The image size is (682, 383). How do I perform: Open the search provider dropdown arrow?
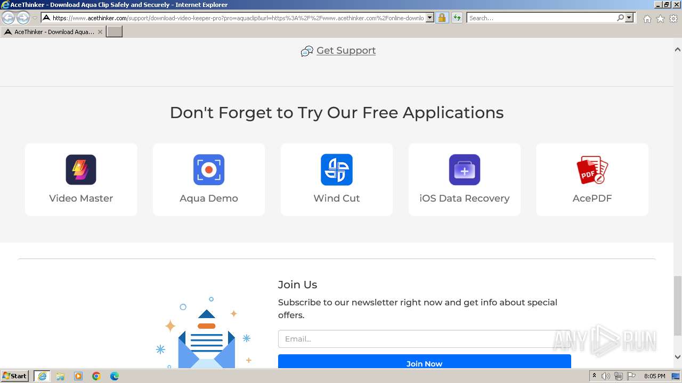tap(629, 18)
